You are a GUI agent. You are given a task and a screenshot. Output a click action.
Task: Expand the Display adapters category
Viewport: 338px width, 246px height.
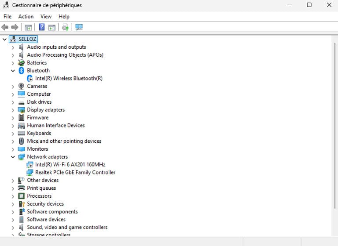(13, 110)
